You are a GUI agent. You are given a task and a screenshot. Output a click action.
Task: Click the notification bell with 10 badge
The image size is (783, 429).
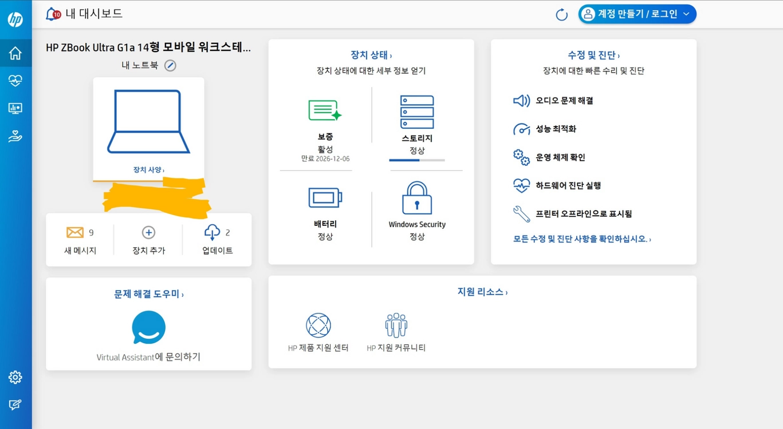tap(53, 14)
